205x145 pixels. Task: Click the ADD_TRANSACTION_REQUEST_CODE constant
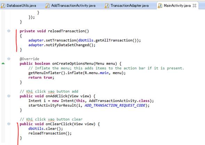coord(115,106)
